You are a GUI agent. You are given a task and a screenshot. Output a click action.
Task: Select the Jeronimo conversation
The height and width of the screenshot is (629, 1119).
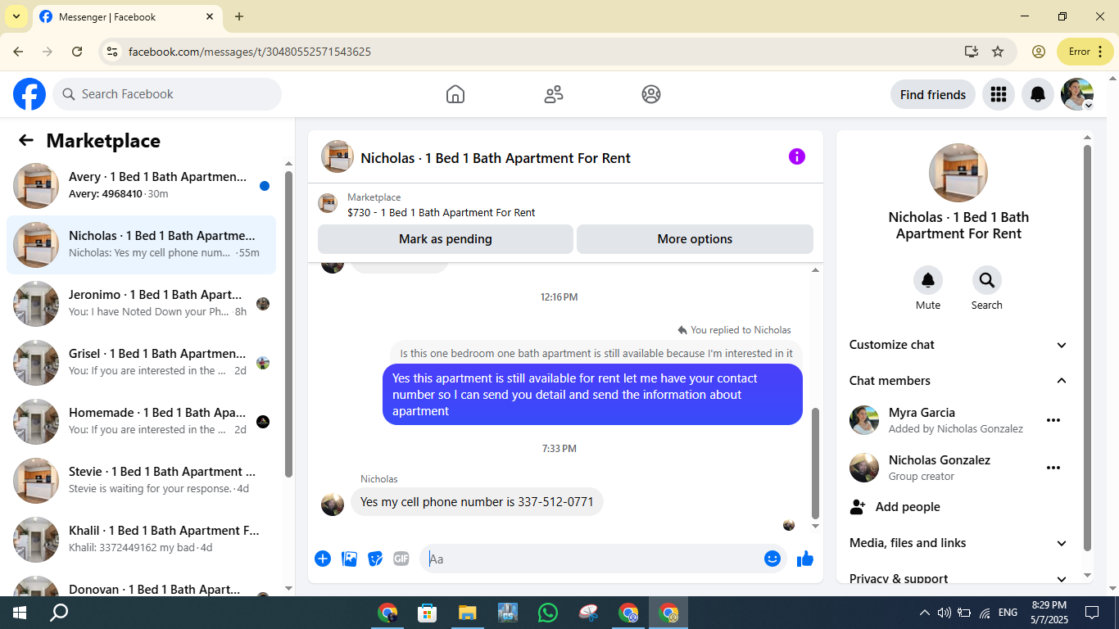click(x=141, y=304)
